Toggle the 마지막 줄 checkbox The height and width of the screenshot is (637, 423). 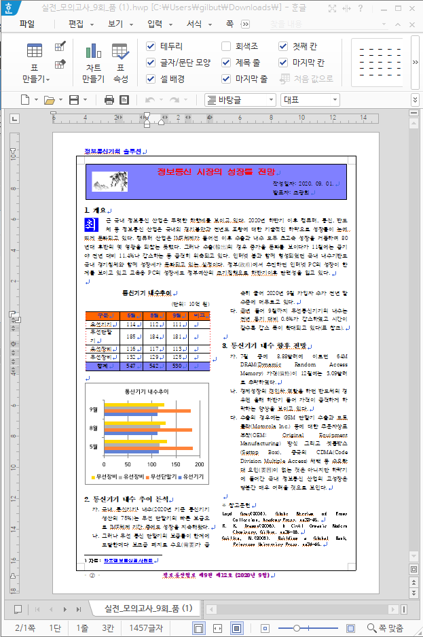pyautogui.click(x=226, y=79)
